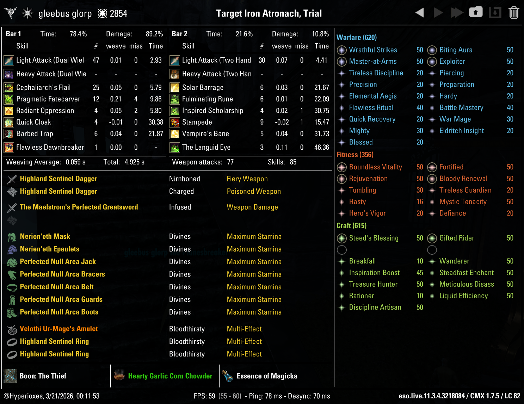
Task: Click the empty champion slot under Steed's Blessing
Action: coord(341,250)
